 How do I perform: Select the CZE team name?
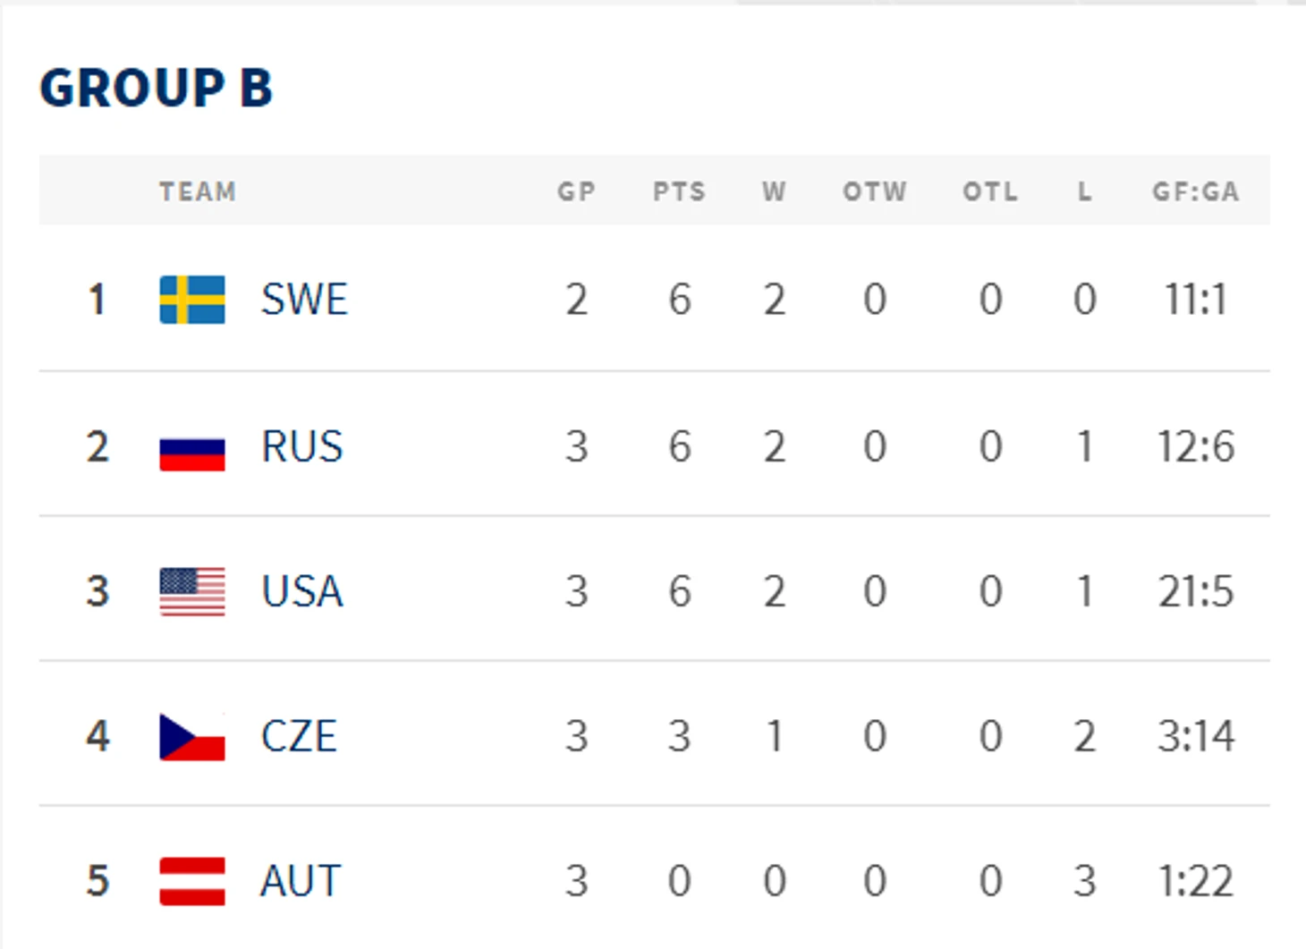tap(299, 737)
